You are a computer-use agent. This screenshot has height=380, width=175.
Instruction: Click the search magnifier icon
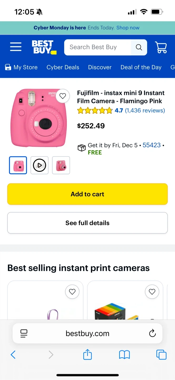pos(139,47)
